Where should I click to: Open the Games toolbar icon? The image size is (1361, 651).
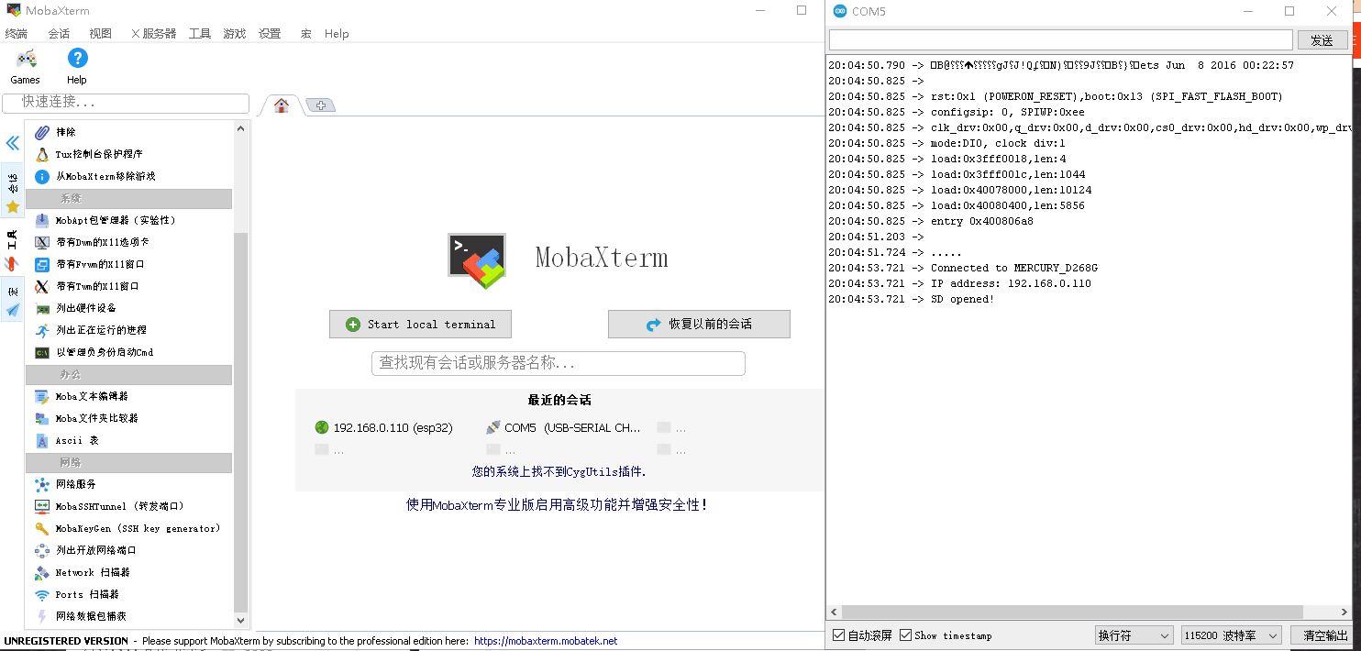[26, 67]
